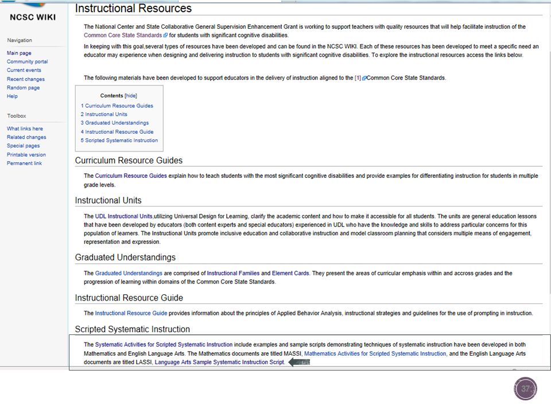Open Community portal sidebar link
The image size is (551, 413).
tap(28, 61)
